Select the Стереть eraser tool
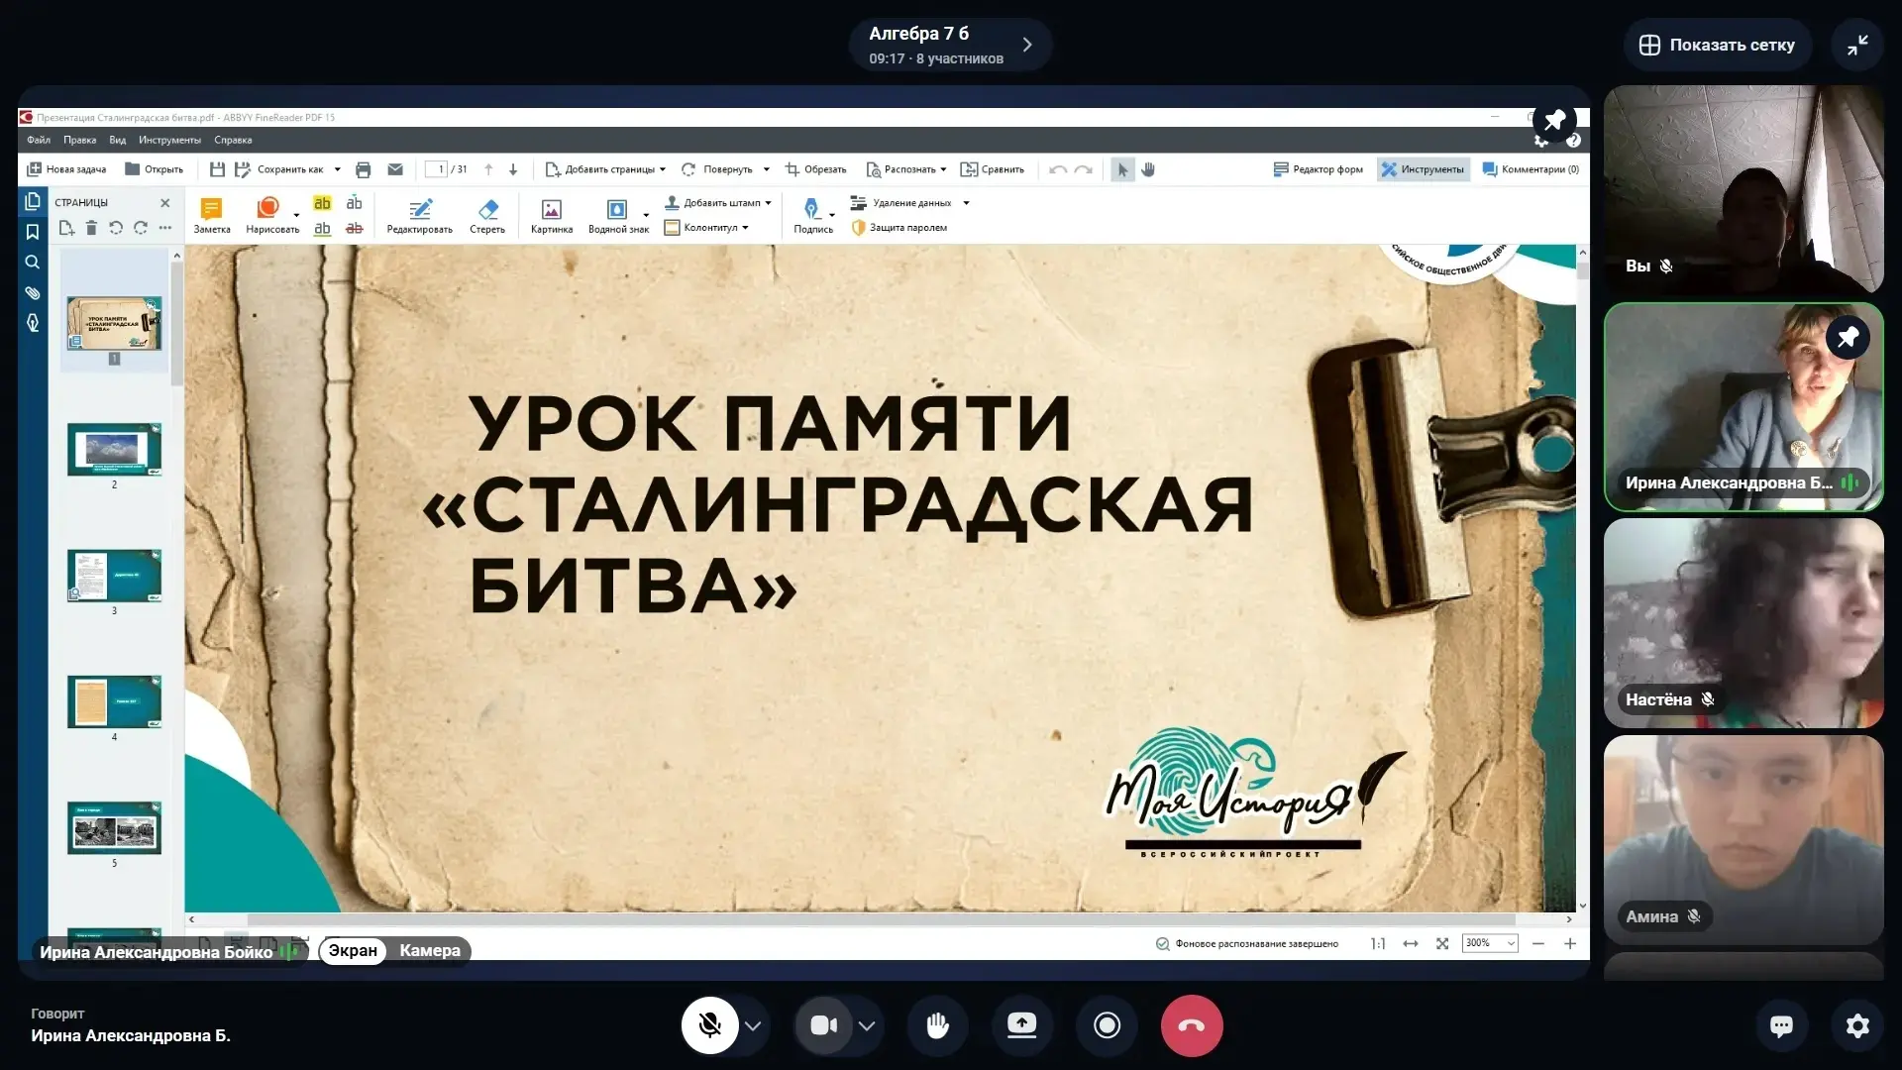This screenshot has width=1902, height=1070. pos(486,215)
